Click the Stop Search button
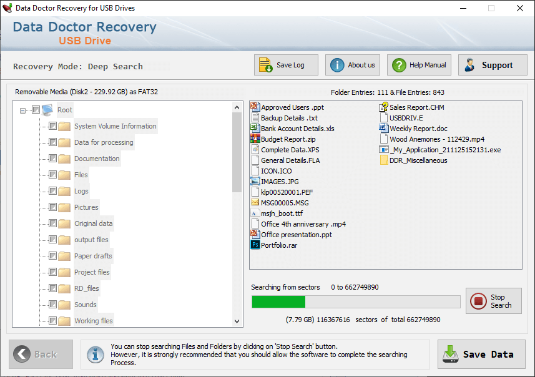Screen dimensions: 535x377 (494, 301)
